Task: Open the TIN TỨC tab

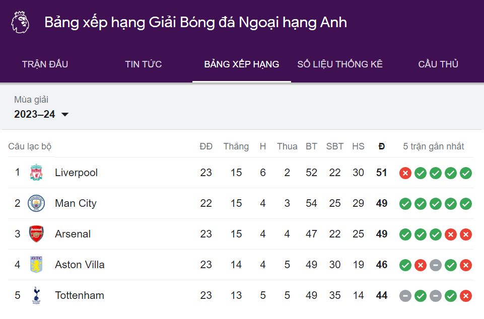Action: coord(143,64)
